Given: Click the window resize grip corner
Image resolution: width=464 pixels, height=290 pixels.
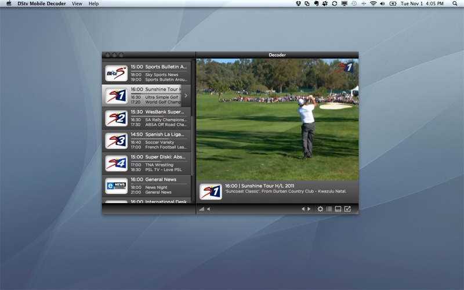Looking at the screenshot, I should tap(356, 212).
